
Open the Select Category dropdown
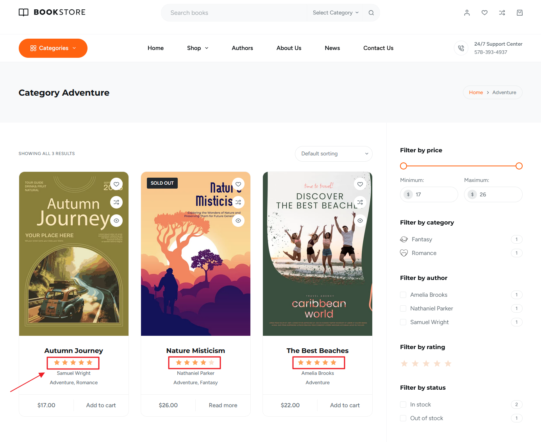335,13
